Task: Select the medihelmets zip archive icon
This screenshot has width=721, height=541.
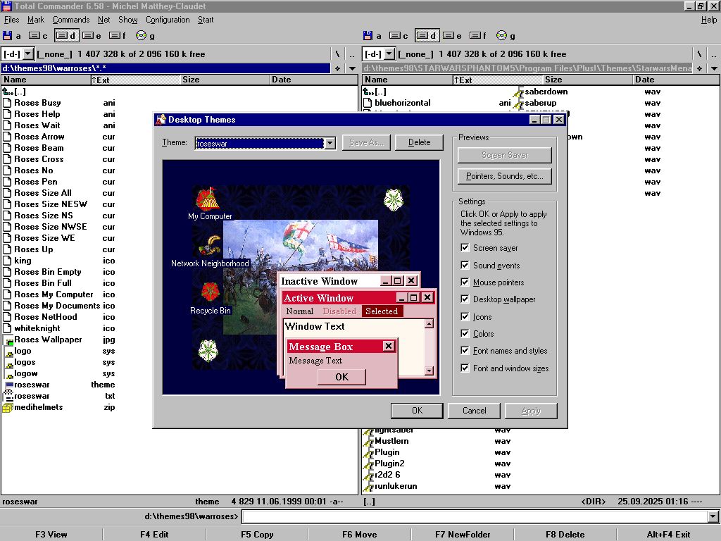Action: tap(8, 407)
